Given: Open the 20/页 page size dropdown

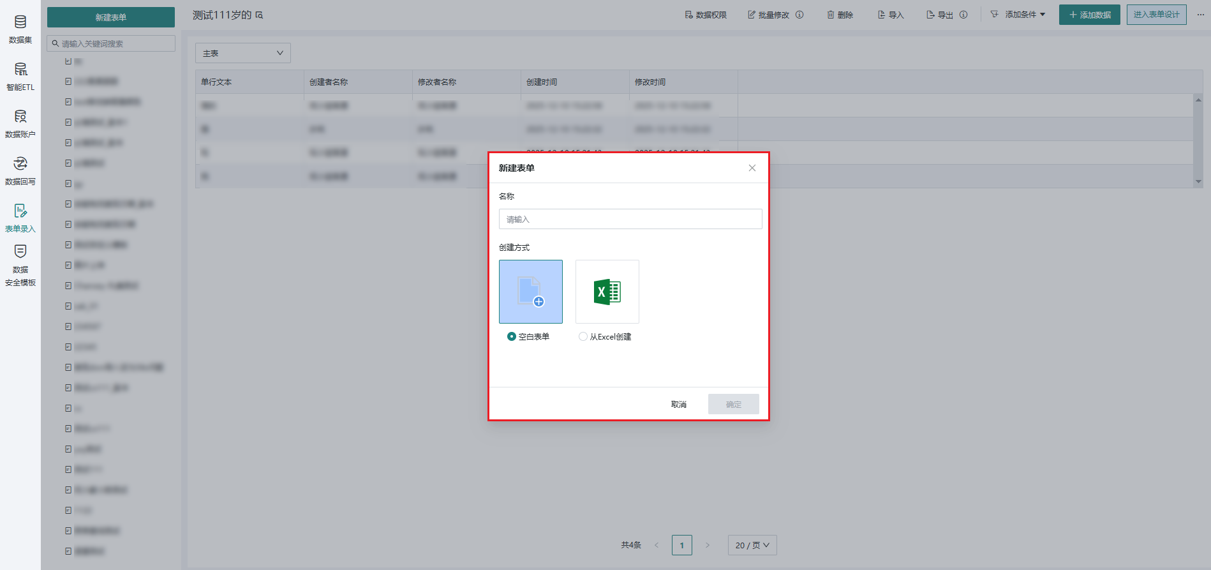Looking at the screenshot, I should pos(752,545).
